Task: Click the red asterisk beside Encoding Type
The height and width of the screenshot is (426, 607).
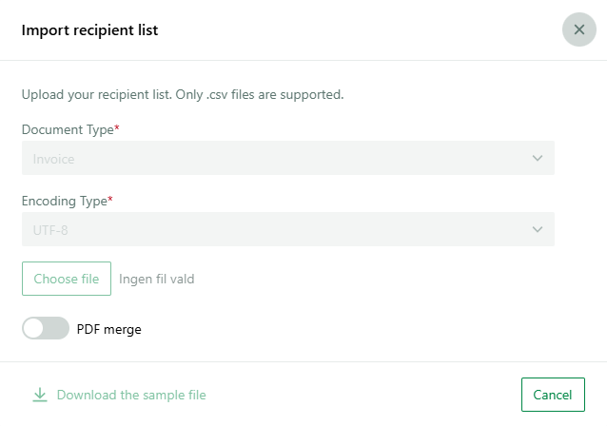Action: point(110,199)
